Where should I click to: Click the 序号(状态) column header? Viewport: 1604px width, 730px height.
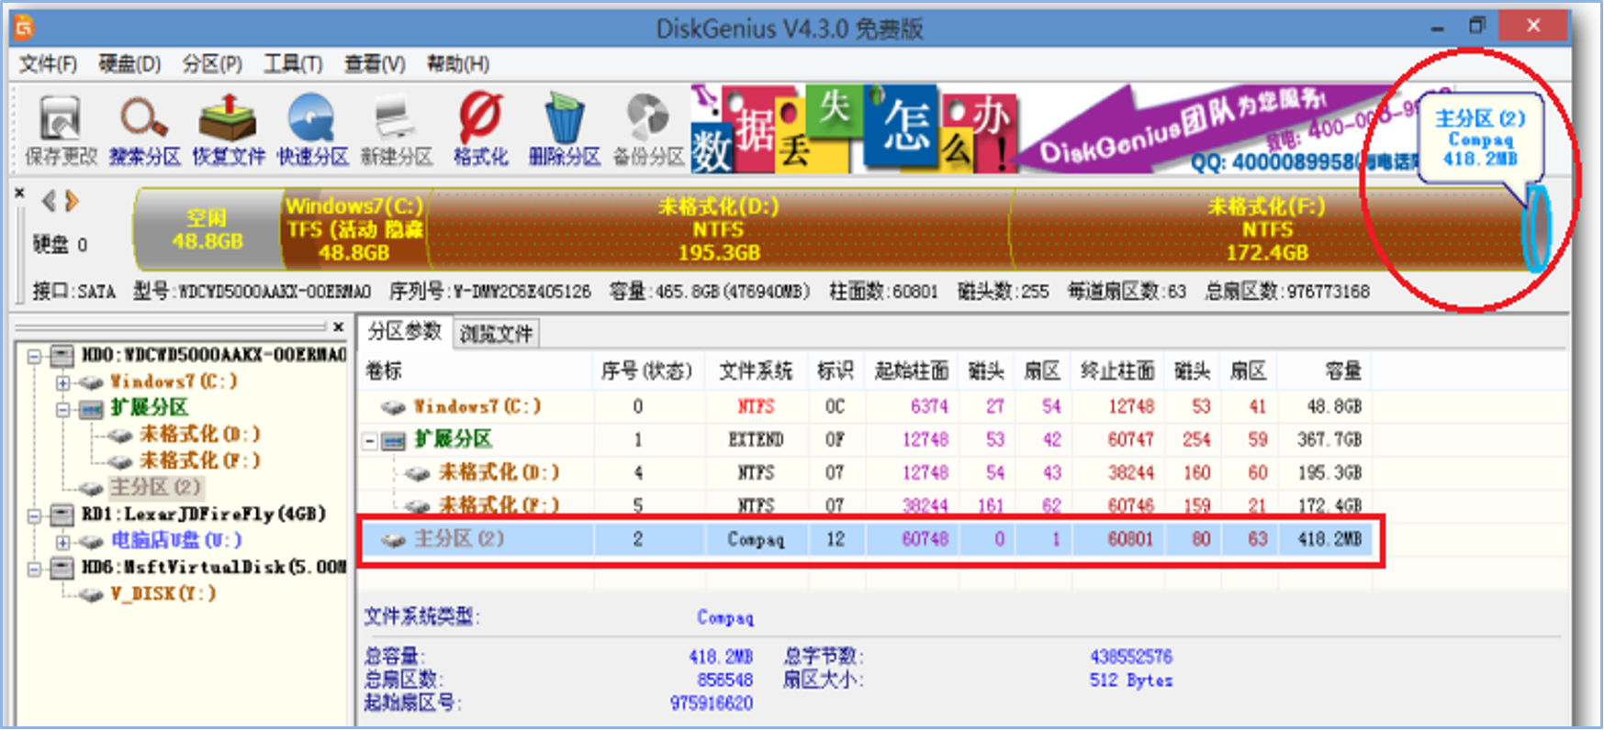pyautogui.click(x=647, y=371)
